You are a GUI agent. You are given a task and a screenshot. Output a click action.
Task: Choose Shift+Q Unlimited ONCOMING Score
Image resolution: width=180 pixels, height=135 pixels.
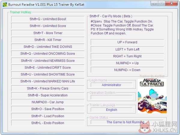pos(48,54)
